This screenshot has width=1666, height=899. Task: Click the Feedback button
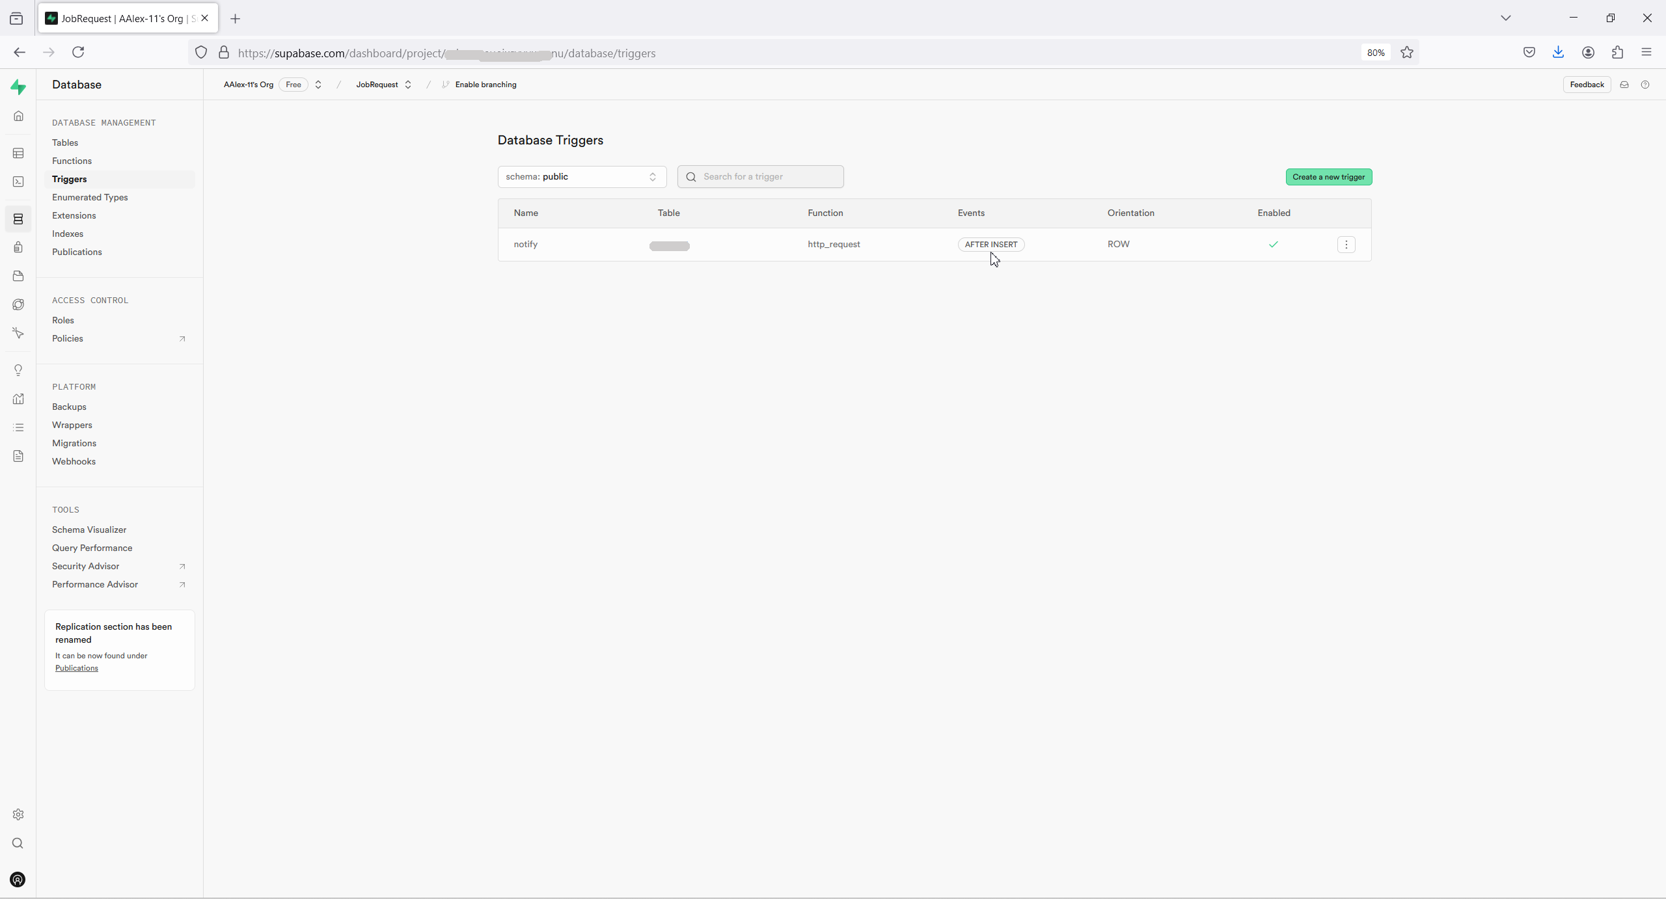(1587, 85)
